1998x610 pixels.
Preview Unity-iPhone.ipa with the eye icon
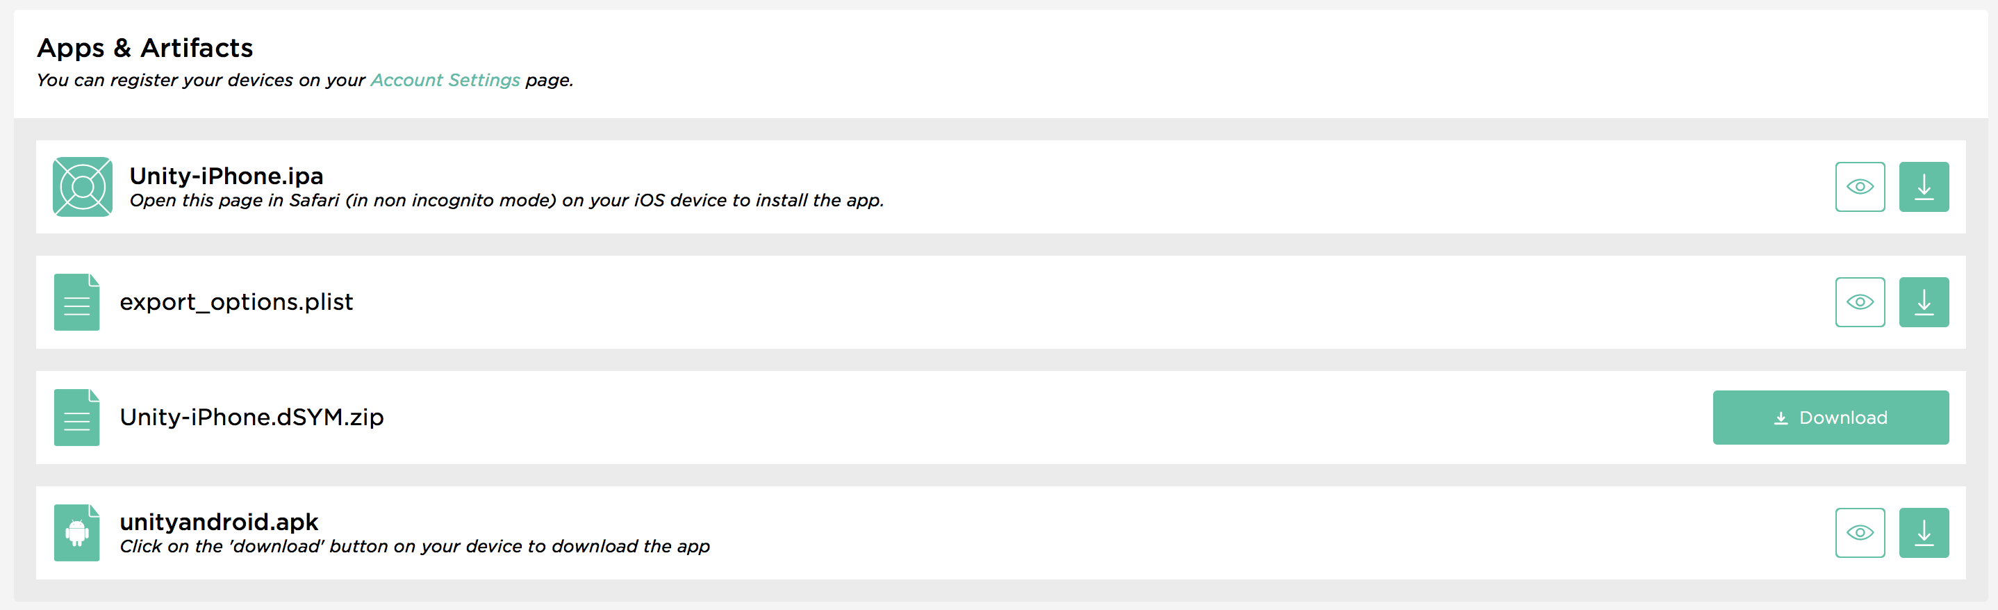(x=1859, y=187)
